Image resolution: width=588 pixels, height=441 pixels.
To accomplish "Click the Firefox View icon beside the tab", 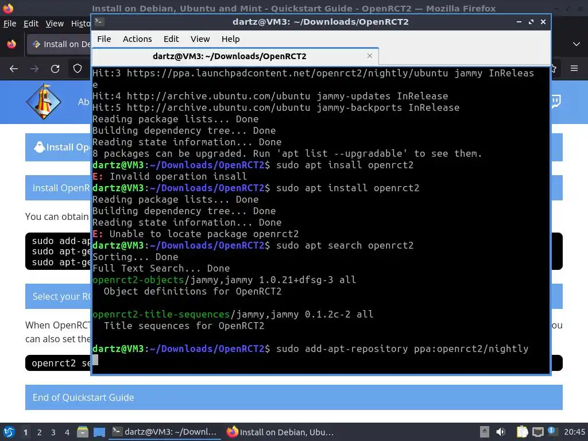I will click(x=11, y=44).
